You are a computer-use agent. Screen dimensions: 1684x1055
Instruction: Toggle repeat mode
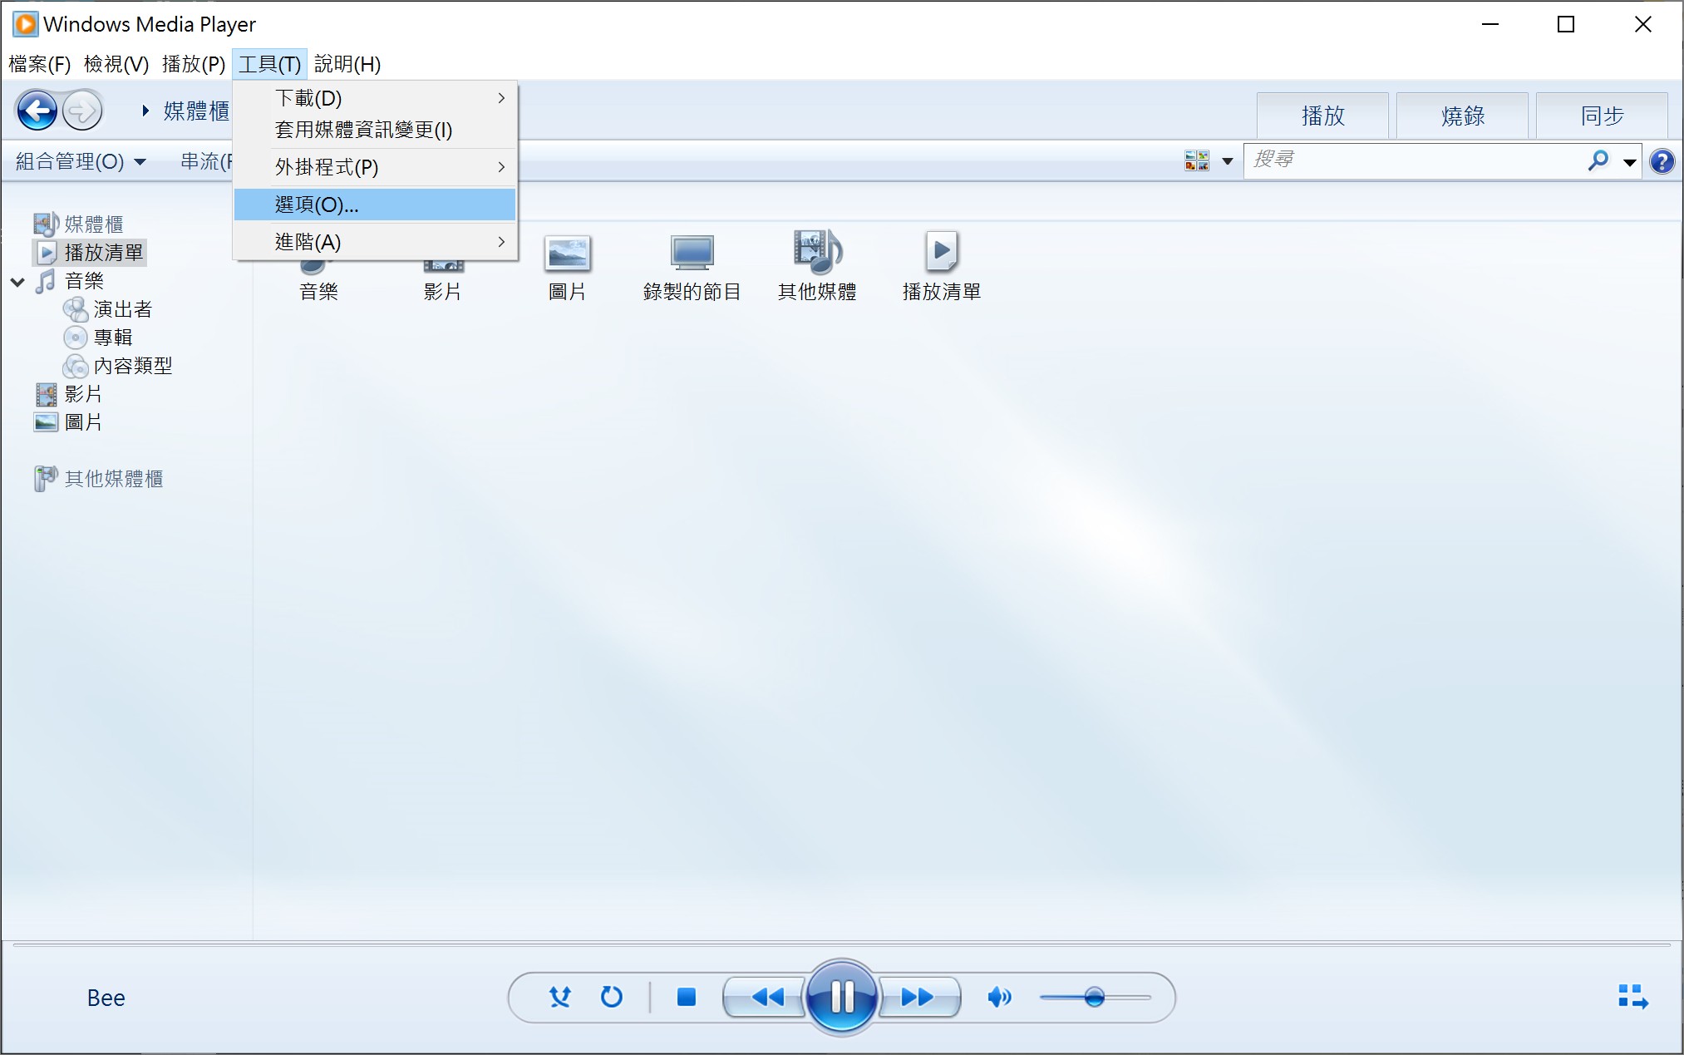click(x=612, y=997)
